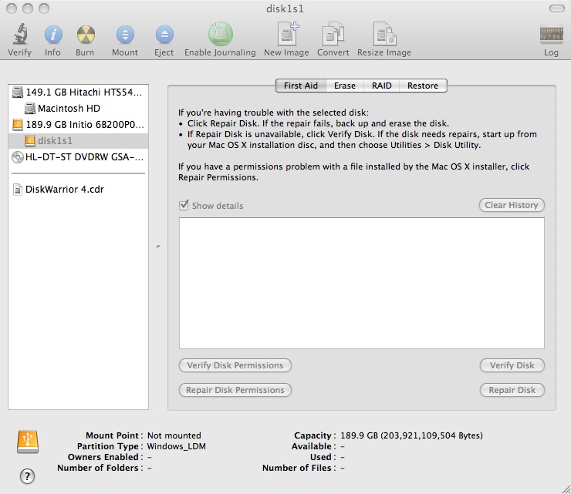The height and width of the screenshot is (494, 571).
Task: Switch to the RAID tab
Action: point(382,86)
